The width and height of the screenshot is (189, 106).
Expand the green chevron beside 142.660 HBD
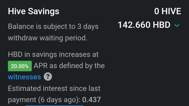(x=177, y=25)
